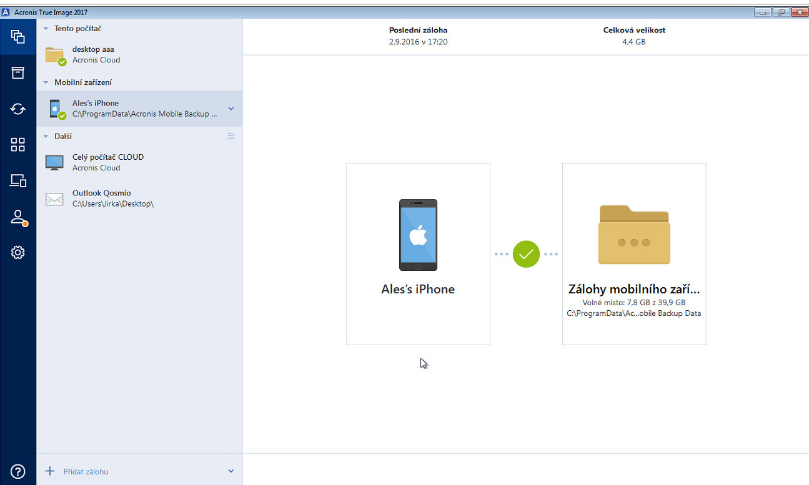The width and height of the screenshot is (809, 485).
Task: Open the Dashboard devices icon
Action: coord(18,181)
